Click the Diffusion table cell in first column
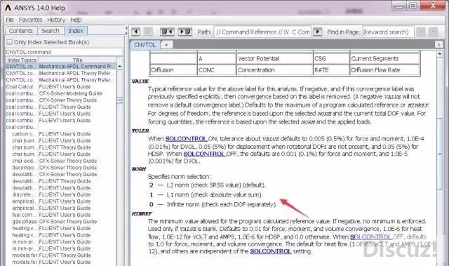Image resolution: width=449 pixels, height=266 pixels. 173,70
